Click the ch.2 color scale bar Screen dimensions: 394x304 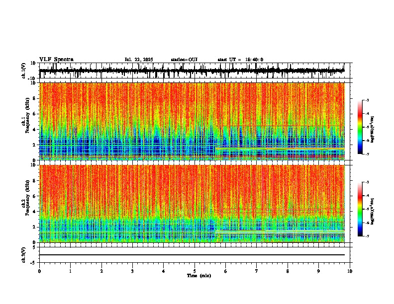(x=360, y=209)
